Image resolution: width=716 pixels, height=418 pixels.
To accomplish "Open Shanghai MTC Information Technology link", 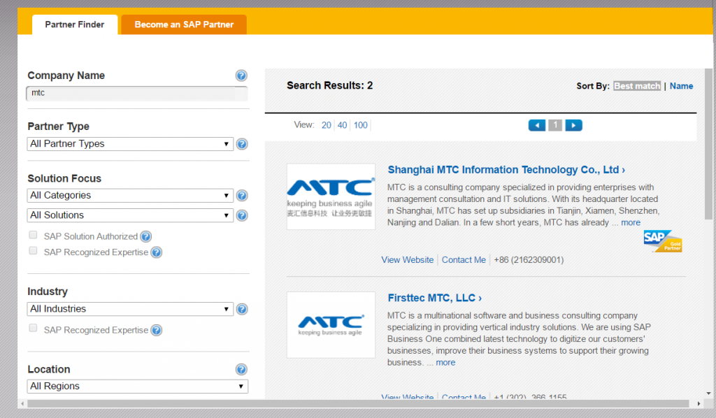I will click(506, 170).
